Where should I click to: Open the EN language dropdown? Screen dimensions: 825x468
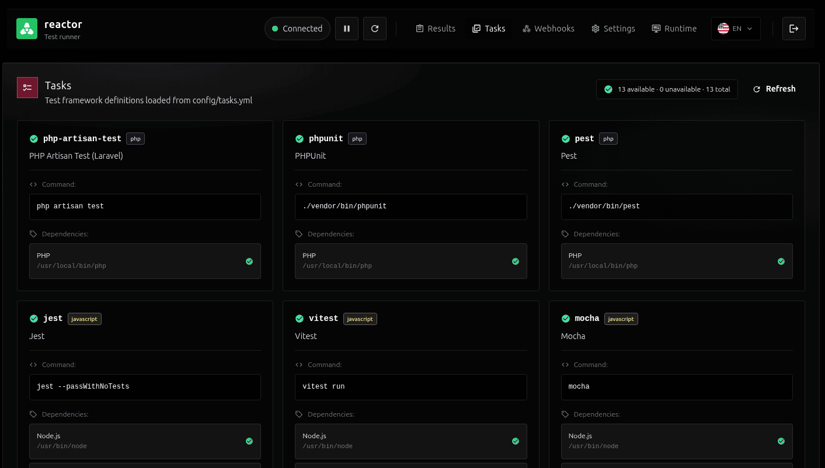[736, 29]
